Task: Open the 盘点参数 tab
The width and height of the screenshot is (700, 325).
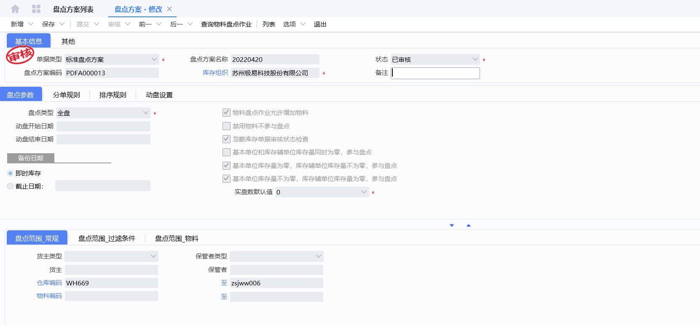Action: [x=21, y=94]
